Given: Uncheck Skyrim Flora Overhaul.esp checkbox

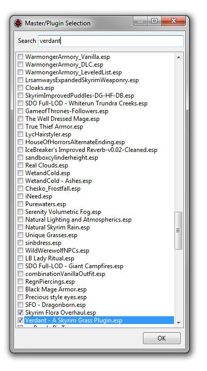Looking at the screenshot, I should pyautogui.click(x=21, y=312).
